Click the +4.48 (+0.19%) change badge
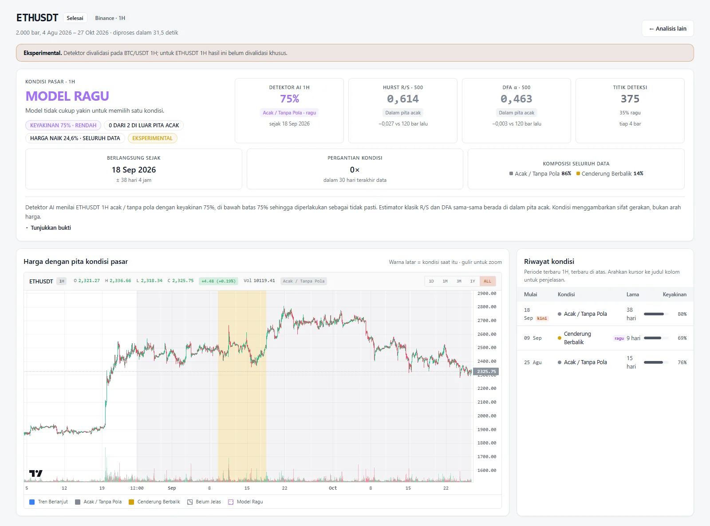This screenshot has width=710, height=526. pos(218,281)
